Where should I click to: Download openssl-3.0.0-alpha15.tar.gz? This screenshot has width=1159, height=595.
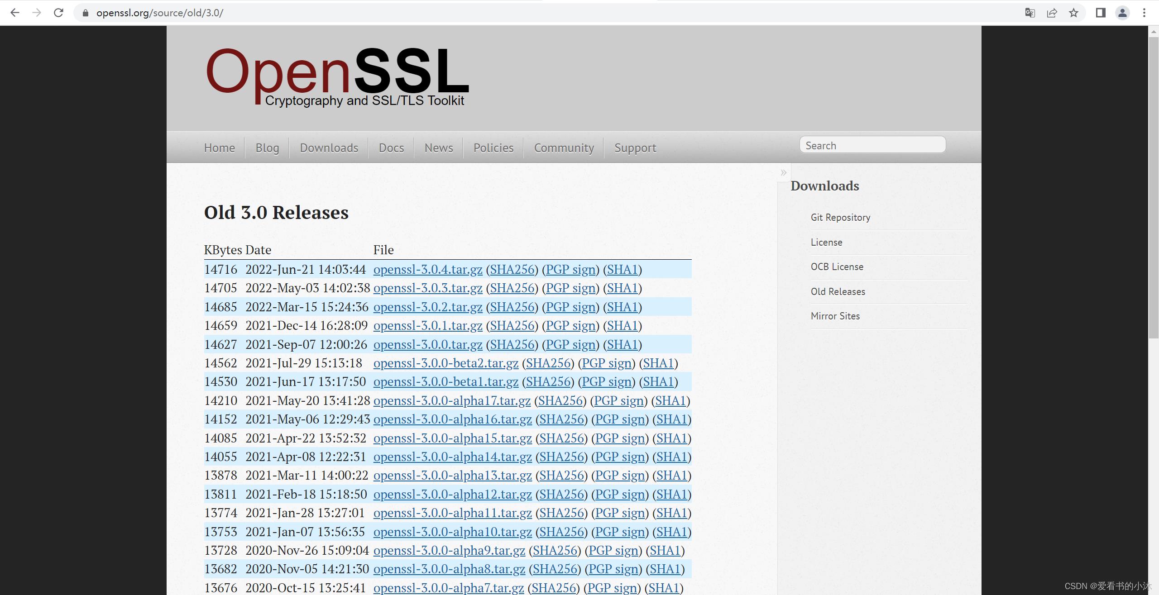(x=453, y=438)
